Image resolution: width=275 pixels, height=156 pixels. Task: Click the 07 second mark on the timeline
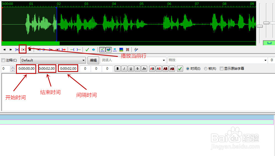pos(197,4)
